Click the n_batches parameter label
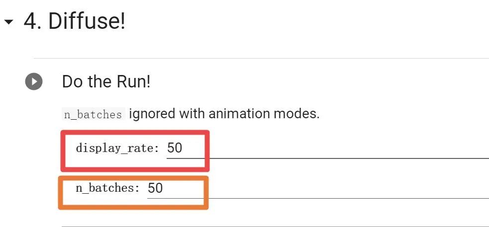 [x=107, y=188]
